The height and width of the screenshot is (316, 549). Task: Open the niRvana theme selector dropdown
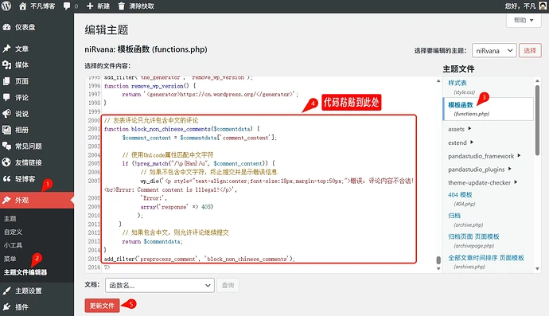click(x=494, y=51)
